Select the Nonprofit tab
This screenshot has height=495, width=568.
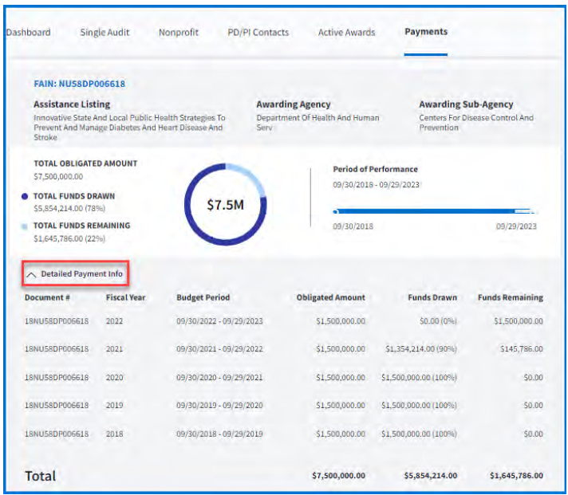[x=179, y=33]
